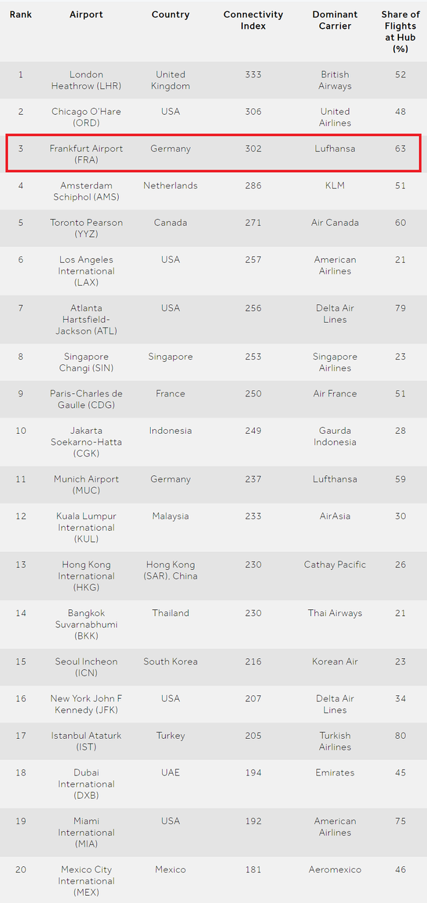Click the Country column header
Image resolution: width=427 pixels, height=903 pixels.
170,15
